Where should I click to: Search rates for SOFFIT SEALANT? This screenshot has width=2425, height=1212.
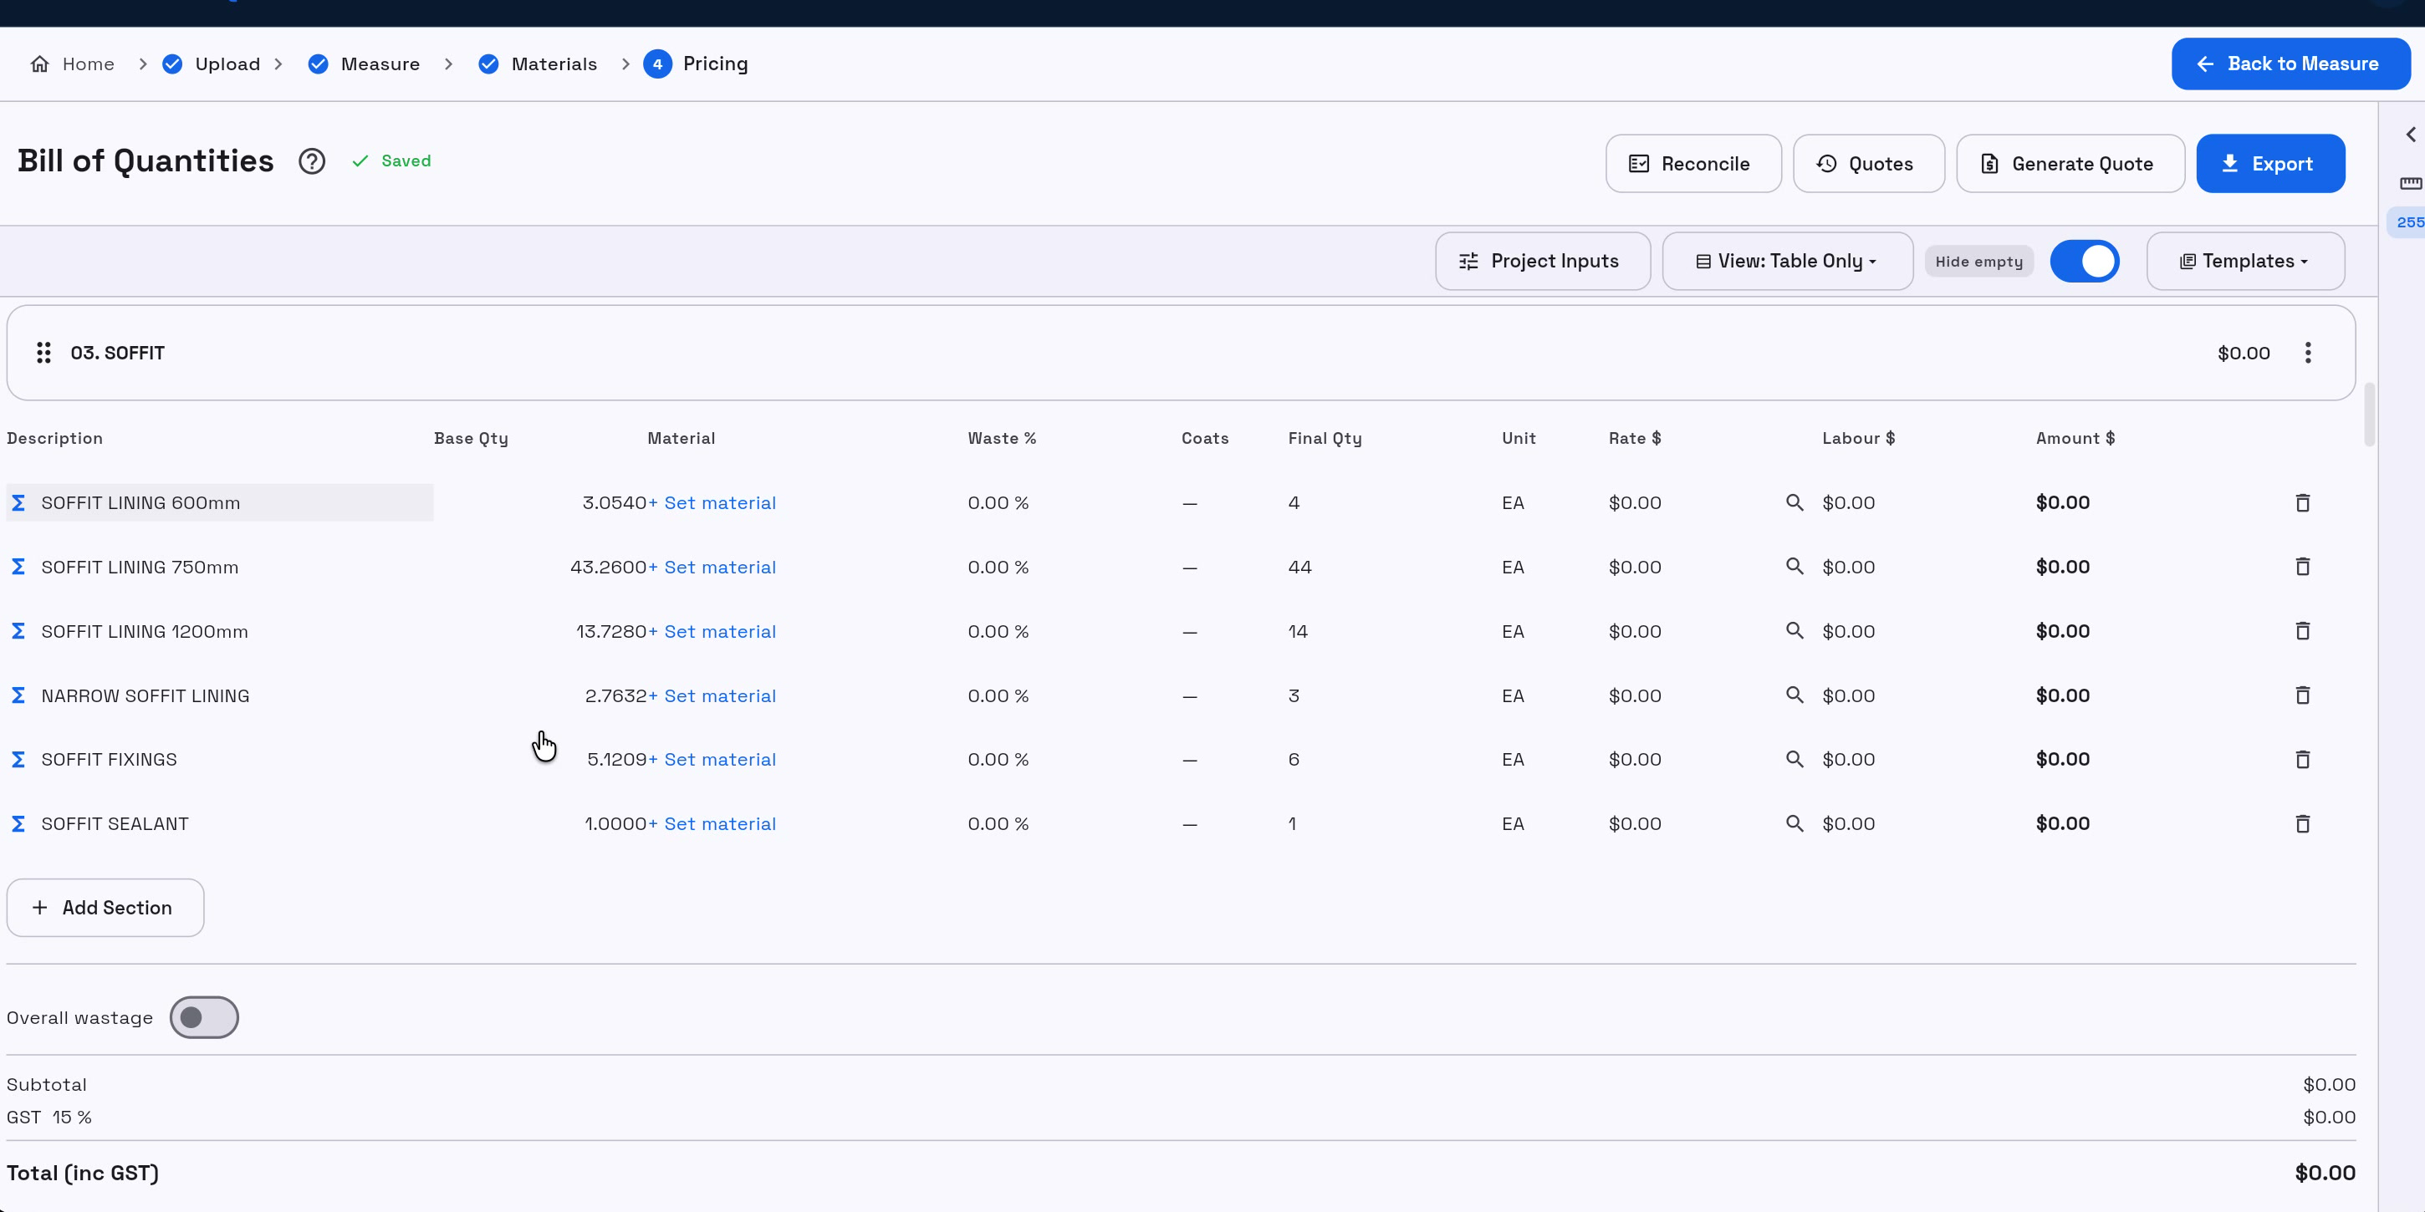click(x=1794, y=823)
